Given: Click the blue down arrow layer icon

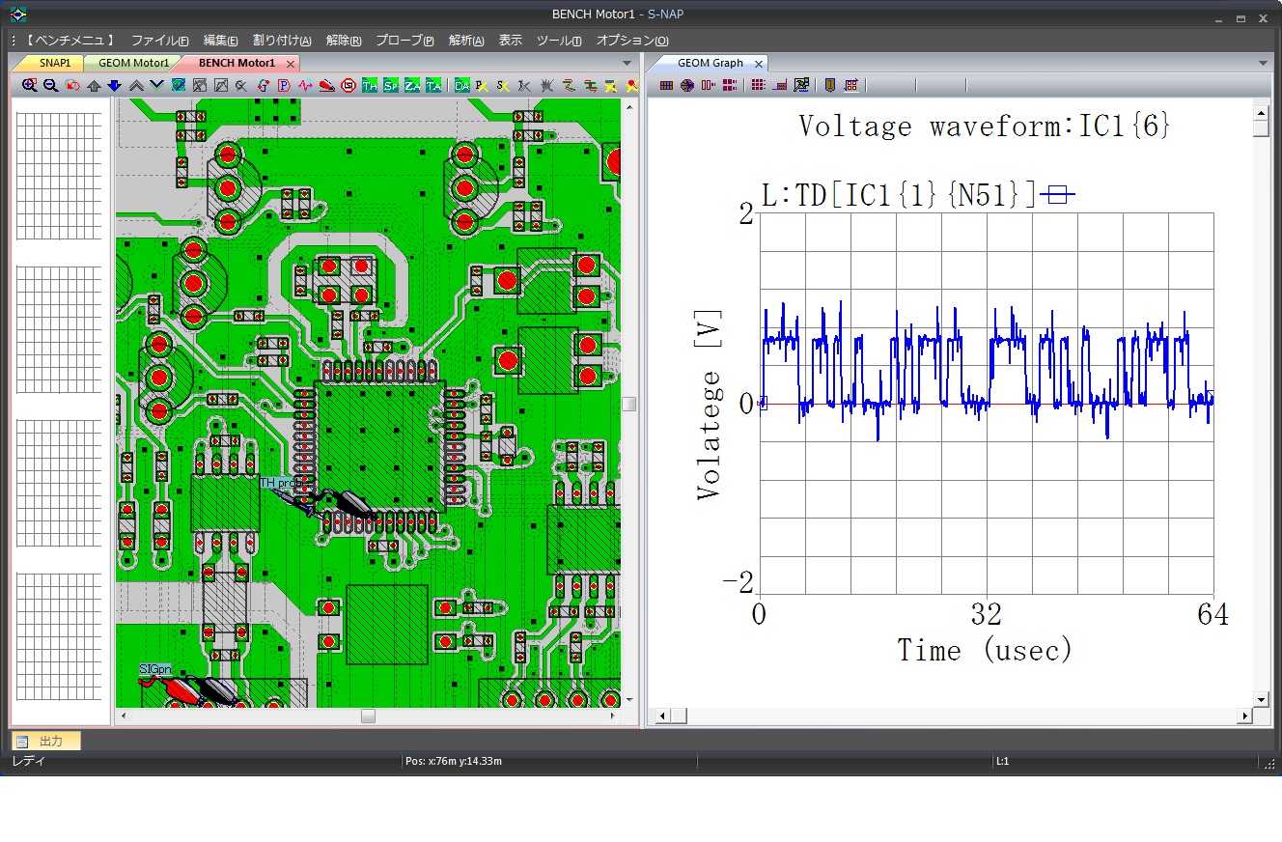Looking at the screenshot, I should (114, 85).
